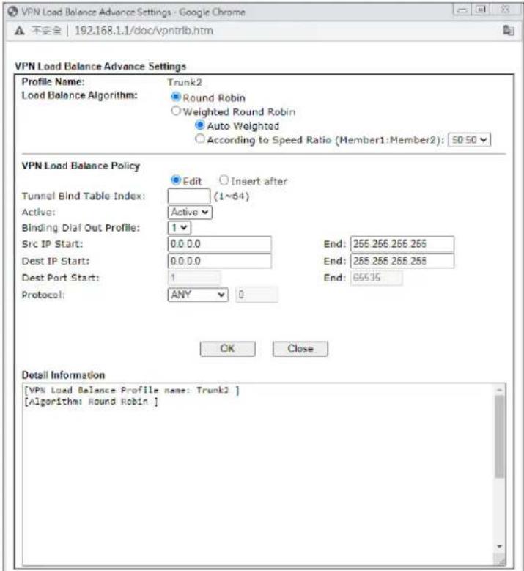Viewport: 524px width, 571px height.
Task: Pick According to Speed Ratio option
Action: click(x=200, y=139)
